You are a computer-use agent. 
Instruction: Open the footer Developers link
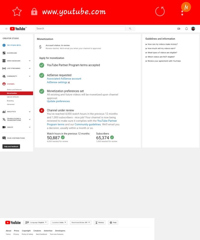60,231
